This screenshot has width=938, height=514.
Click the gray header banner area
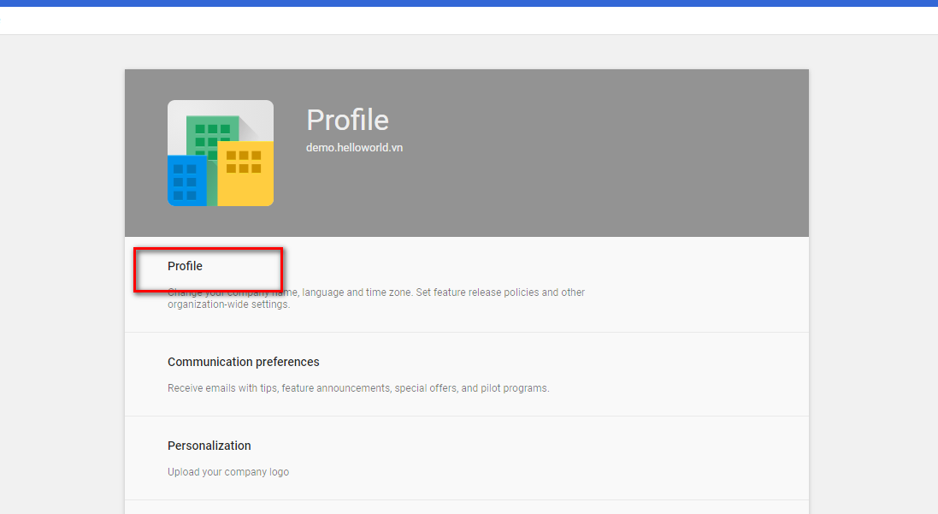coord(539,153)
